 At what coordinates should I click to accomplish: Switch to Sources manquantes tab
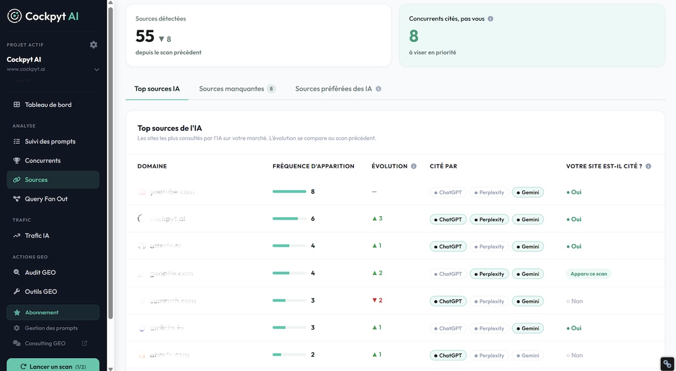237,89
